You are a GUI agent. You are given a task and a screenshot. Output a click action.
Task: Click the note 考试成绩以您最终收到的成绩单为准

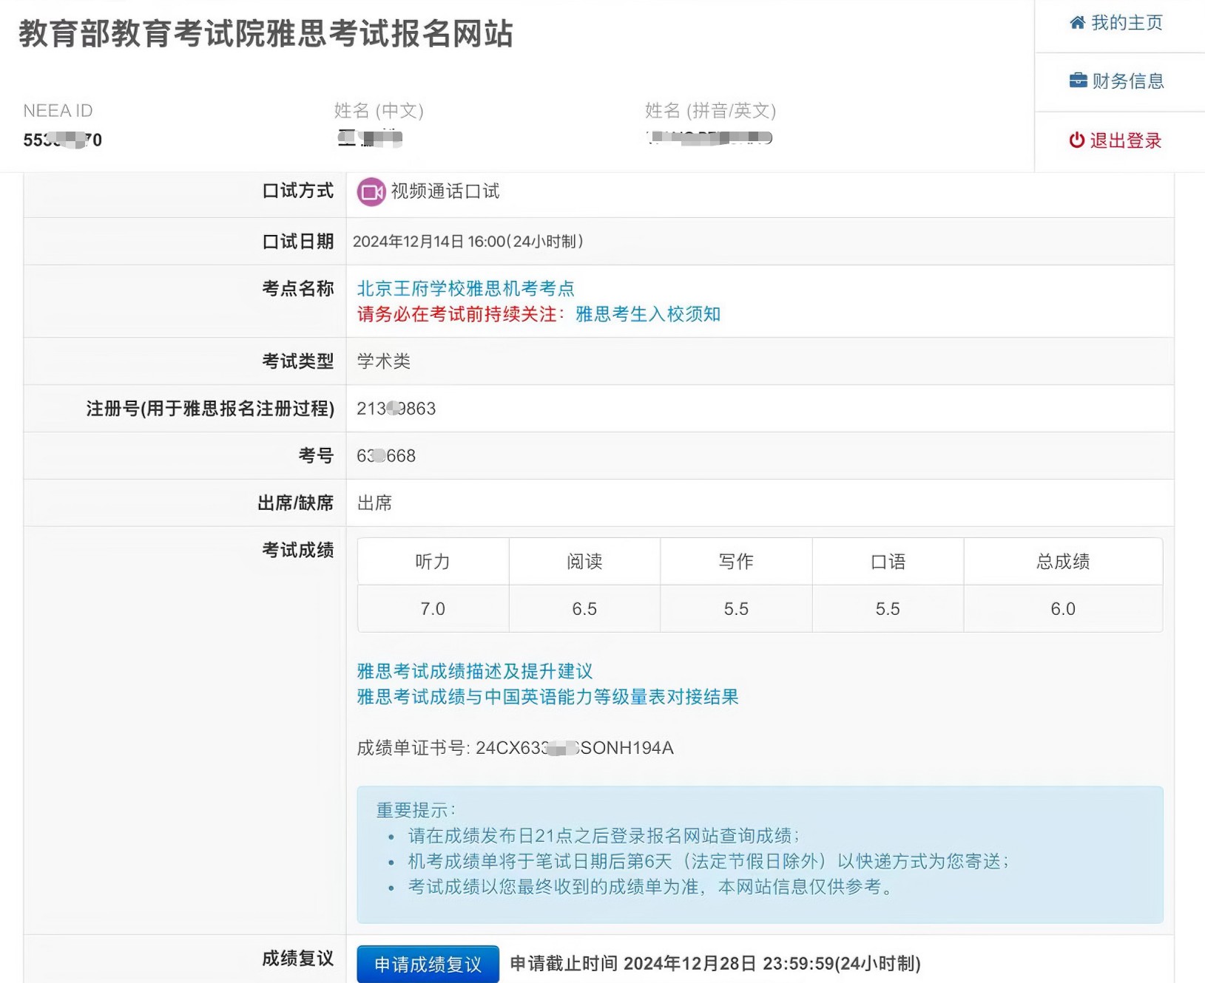click(x=651, y=887)
